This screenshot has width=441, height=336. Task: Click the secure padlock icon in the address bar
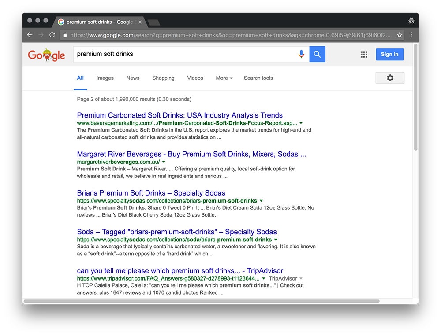[x=65, y=35]
